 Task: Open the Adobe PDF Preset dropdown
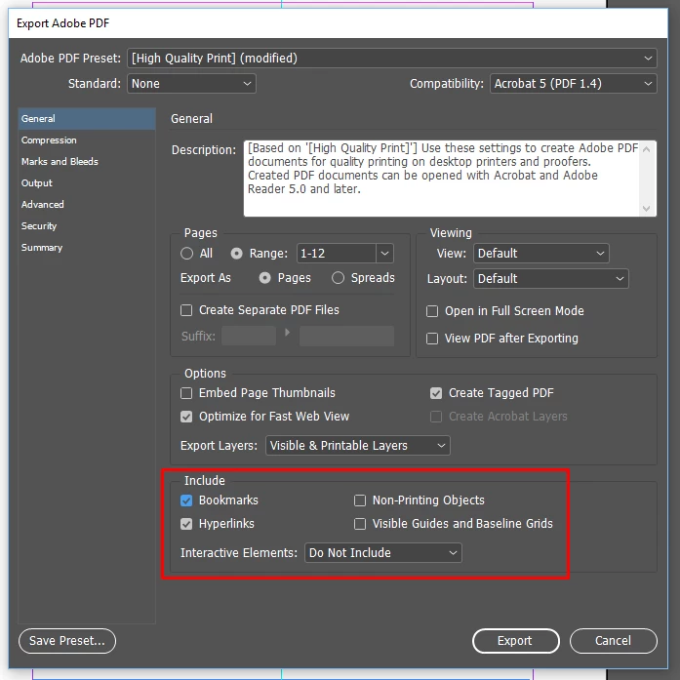[391, 59]
